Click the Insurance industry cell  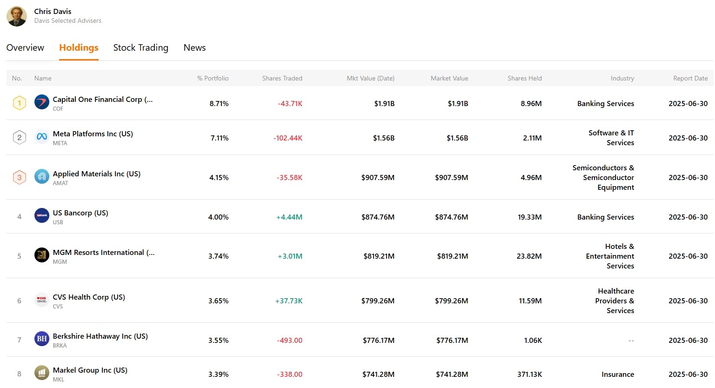618,374
